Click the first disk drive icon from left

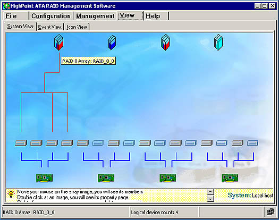(x=21, y=143)
